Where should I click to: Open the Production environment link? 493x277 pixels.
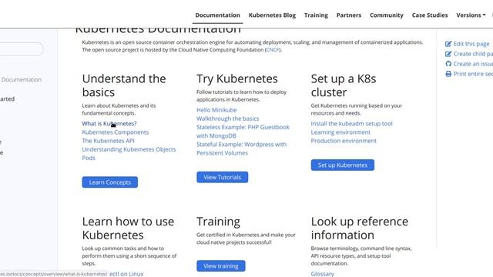click(x=344, y=141)
